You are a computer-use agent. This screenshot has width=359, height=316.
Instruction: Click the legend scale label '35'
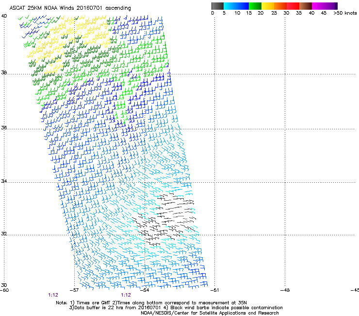(x=299, y=13)
